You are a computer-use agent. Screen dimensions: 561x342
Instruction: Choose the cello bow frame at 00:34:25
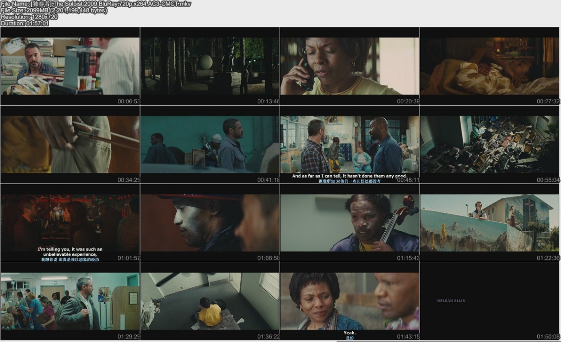pos(70,145)
